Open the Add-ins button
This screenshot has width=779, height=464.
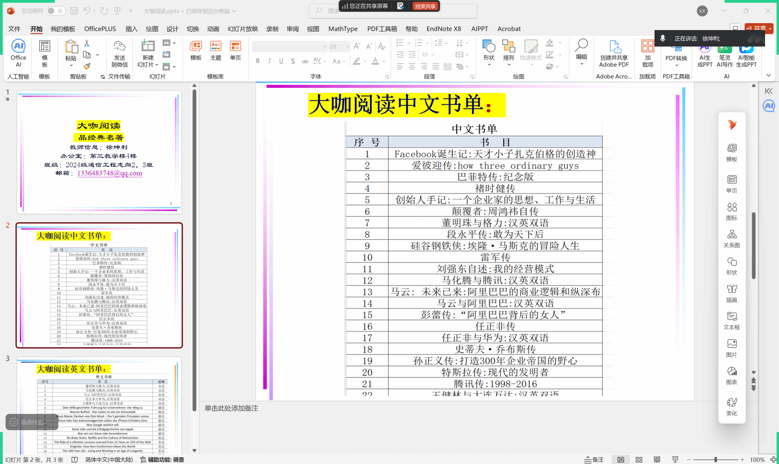(x=647, y=53)
